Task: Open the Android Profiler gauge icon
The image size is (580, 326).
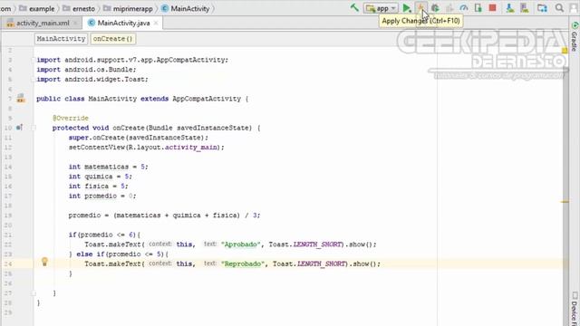Action: [x=463, y=8]
